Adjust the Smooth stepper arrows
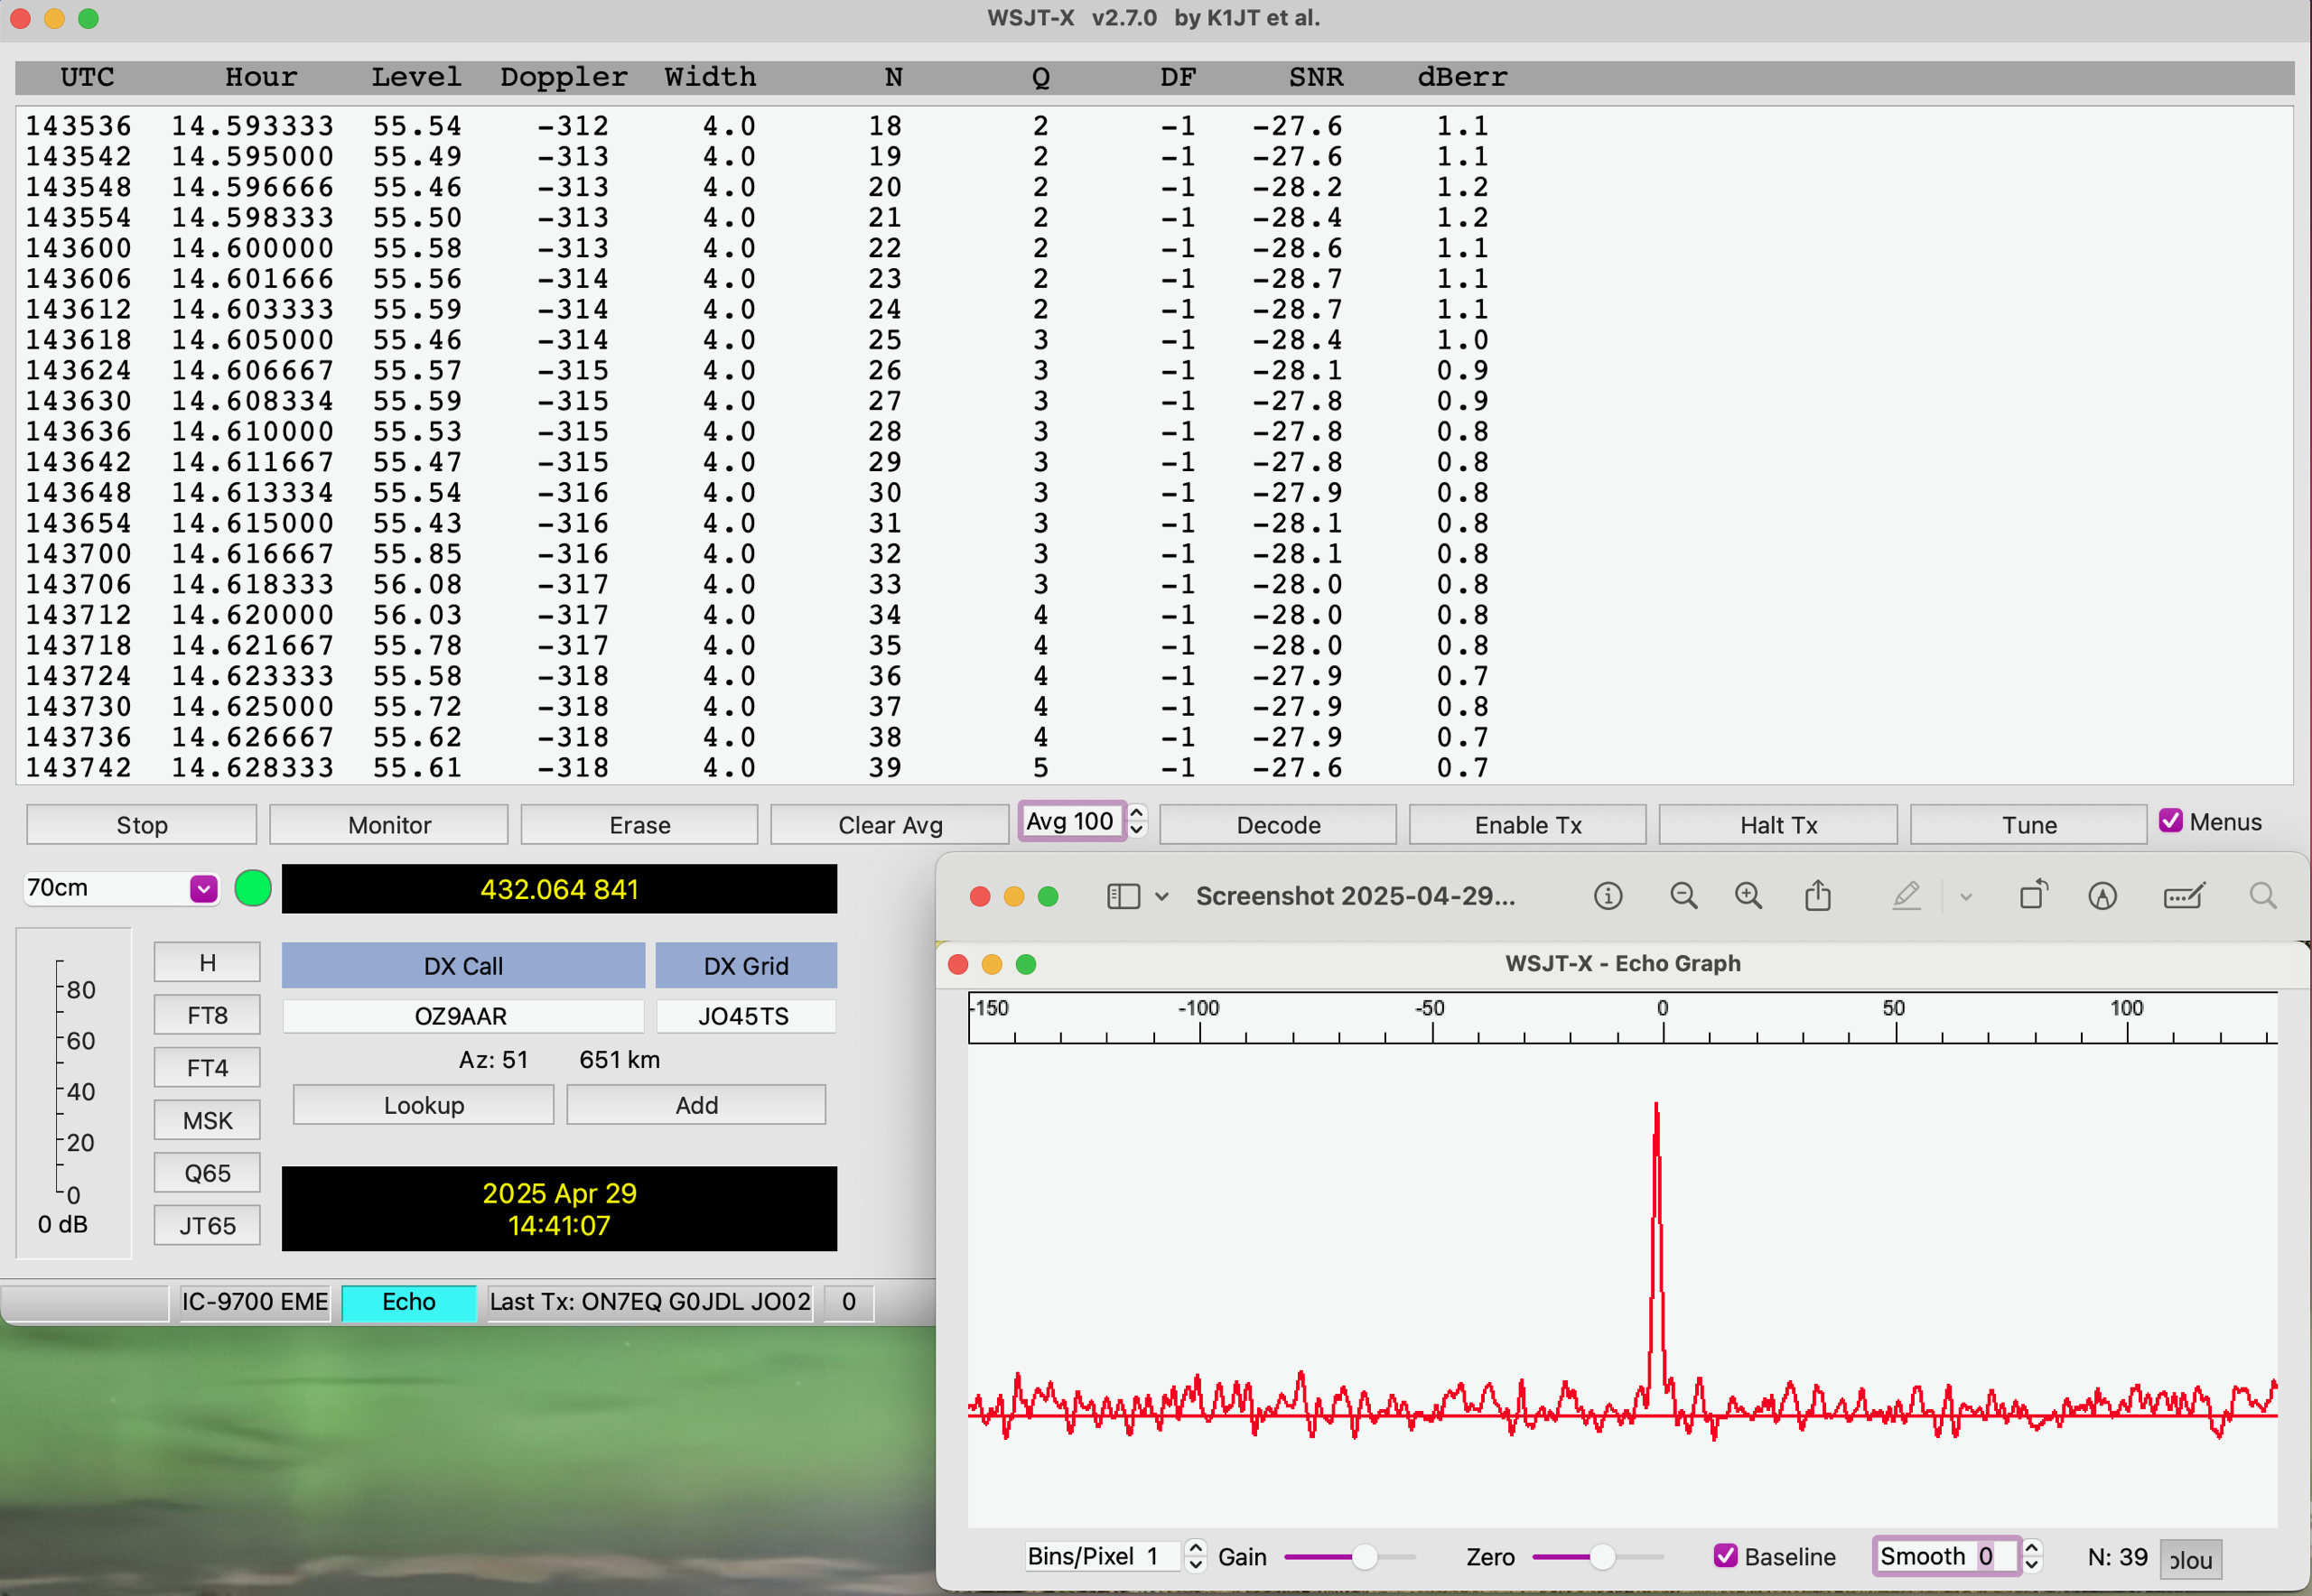Screen dimensions: 2312x1596 2032,1556
